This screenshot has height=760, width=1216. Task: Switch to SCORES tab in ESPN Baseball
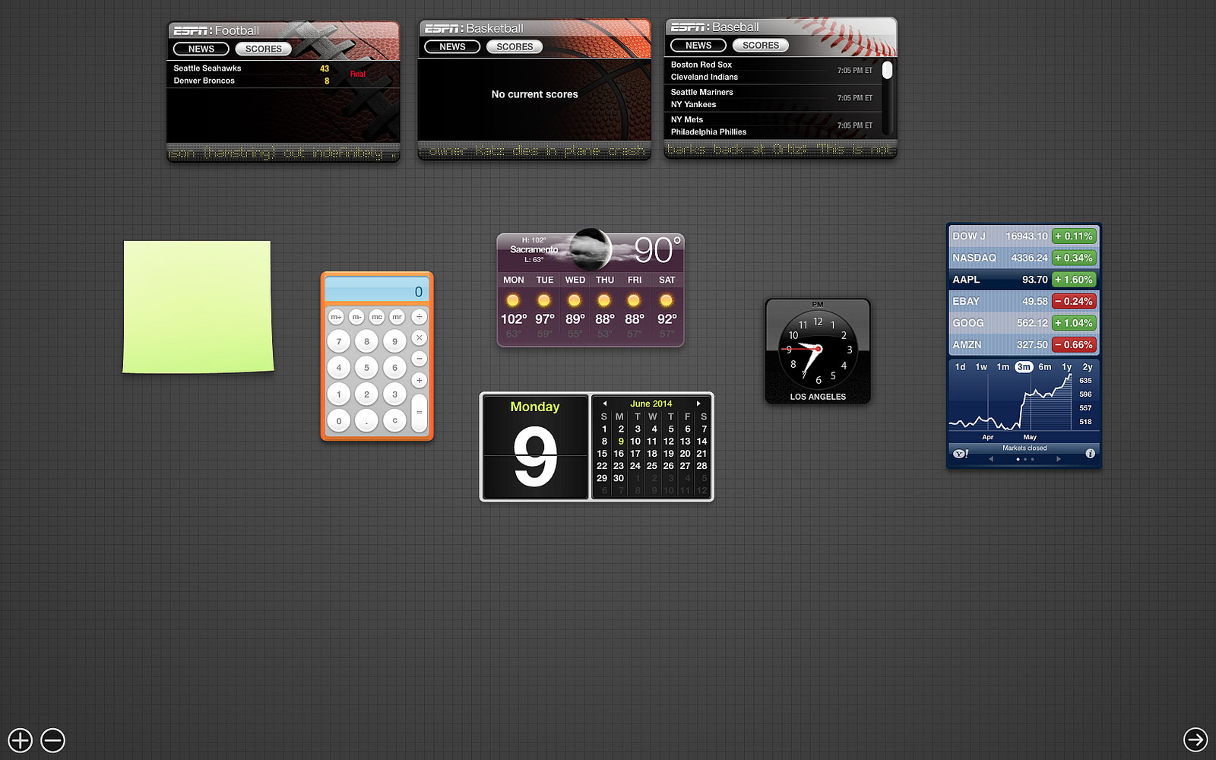(x=761, y=45)
